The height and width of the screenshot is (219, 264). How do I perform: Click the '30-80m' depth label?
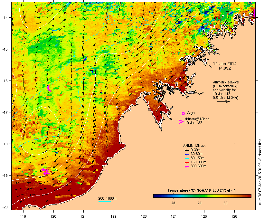coord(196,154)
